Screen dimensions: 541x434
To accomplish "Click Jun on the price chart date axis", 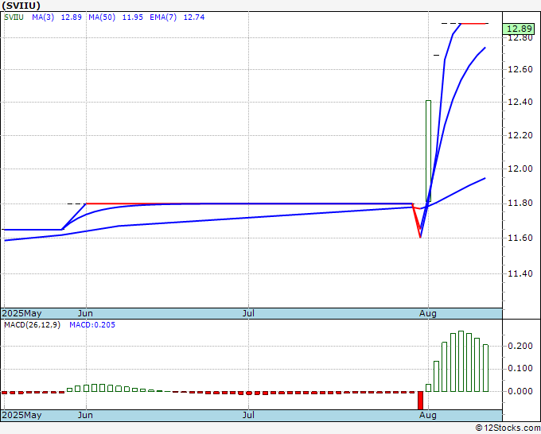I will [85, 313].
